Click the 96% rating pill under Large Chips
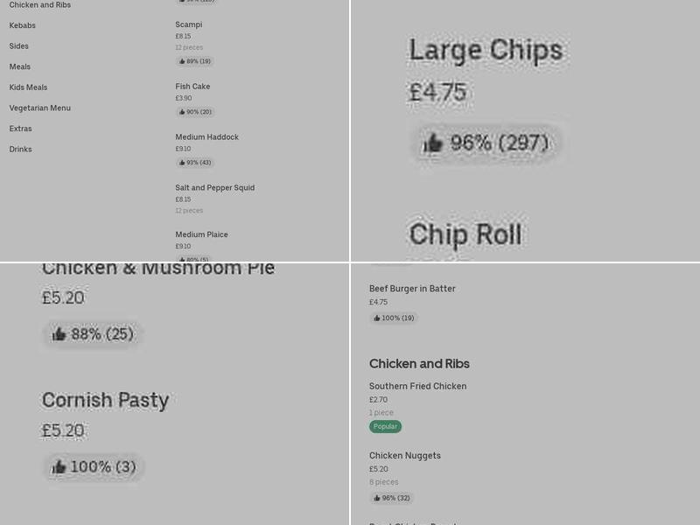 coord(486,143)
